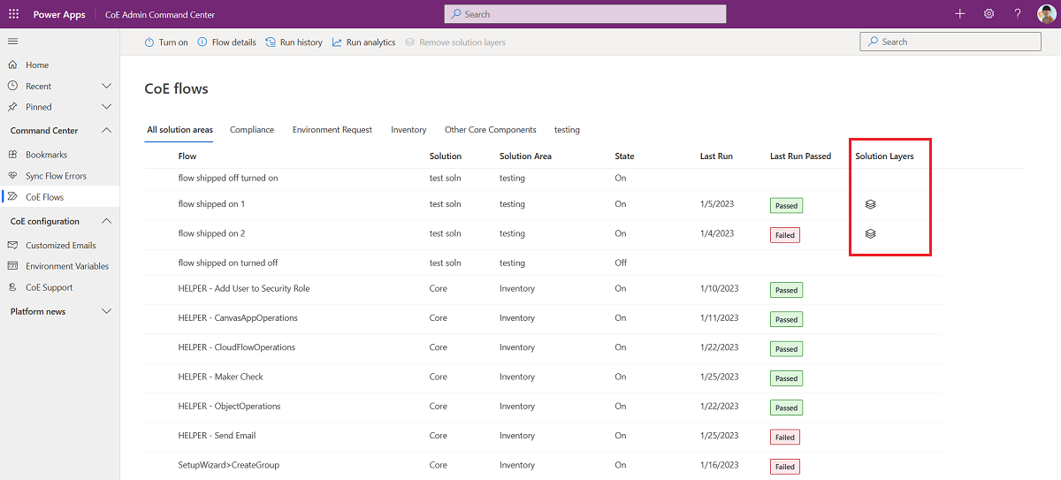Select SetupWizard>CreateGroup flow

(229, 465)
